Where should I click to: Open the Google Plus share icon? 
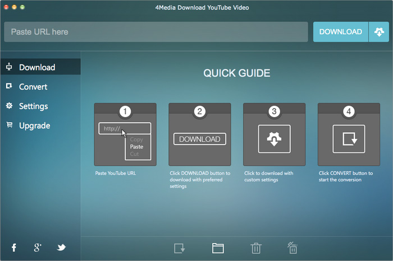38,248
